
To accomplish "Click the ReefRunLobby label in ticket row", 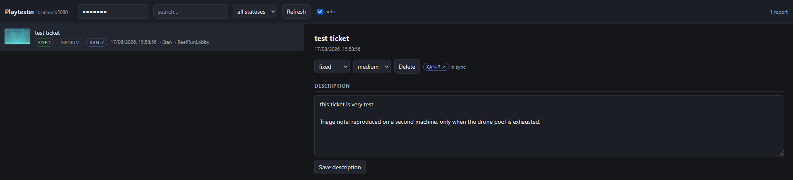I will tap(193, 42).
